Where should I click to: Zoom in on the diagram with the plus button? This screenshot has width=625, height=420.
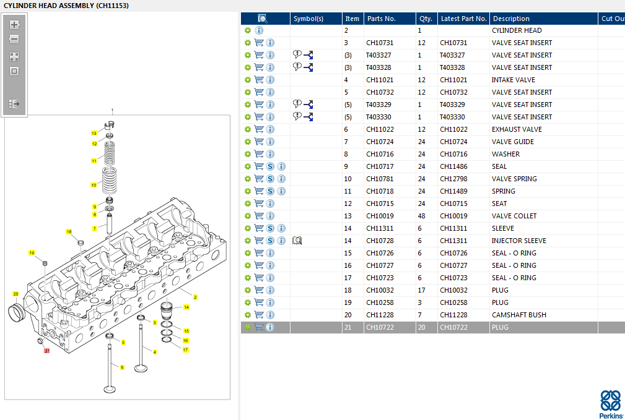coord(14,25)
